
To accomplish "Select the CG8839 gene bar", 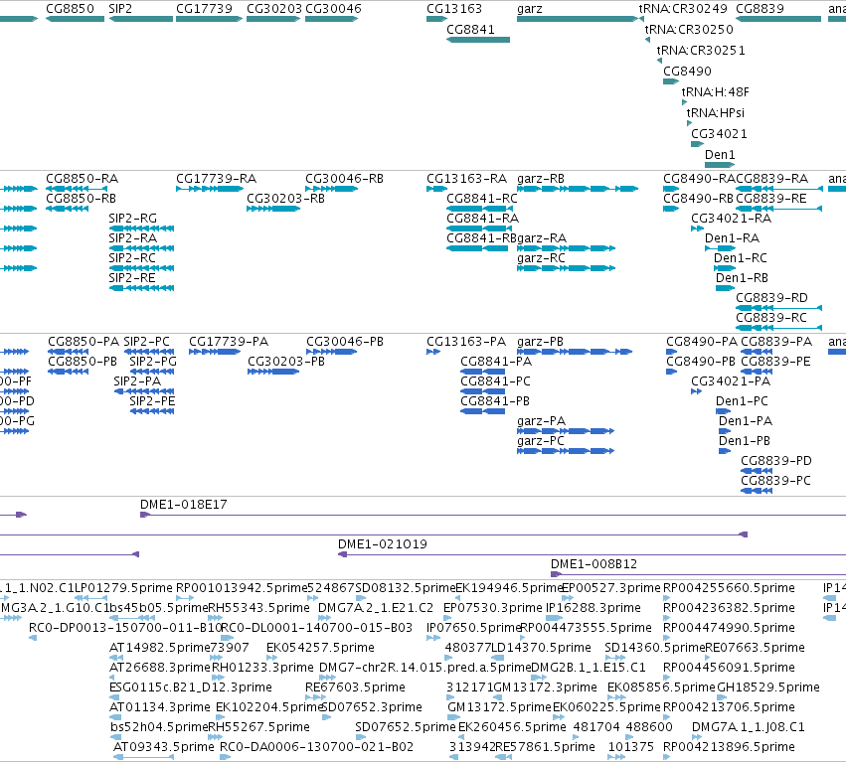I will [x=778, y=19].
